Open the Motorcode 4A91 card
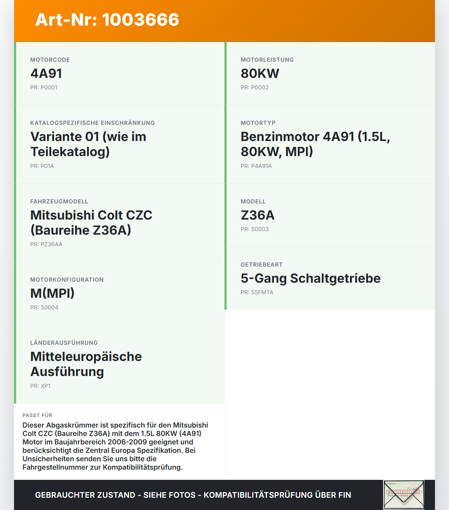Image resolution: width=449 pixels, height=510 pixels. click(x=119, y=74)
